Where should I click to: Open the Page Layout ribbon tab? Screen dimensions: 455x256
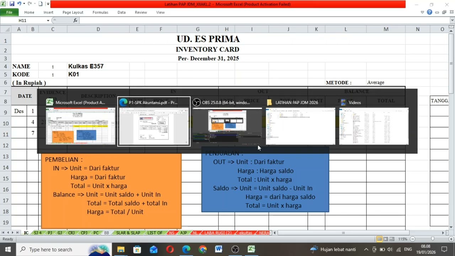73,12
